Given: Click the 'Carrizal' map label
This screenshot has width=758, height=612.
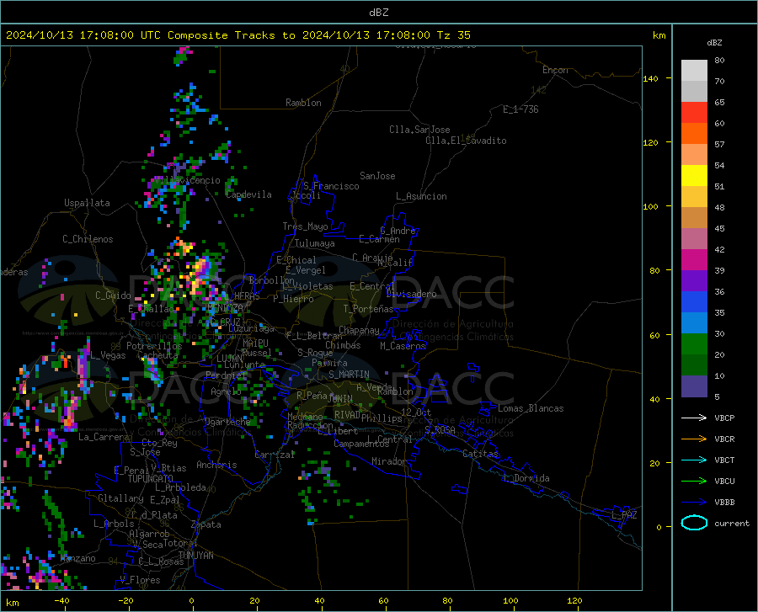Looking at the screenshot, I should point(275,455).
